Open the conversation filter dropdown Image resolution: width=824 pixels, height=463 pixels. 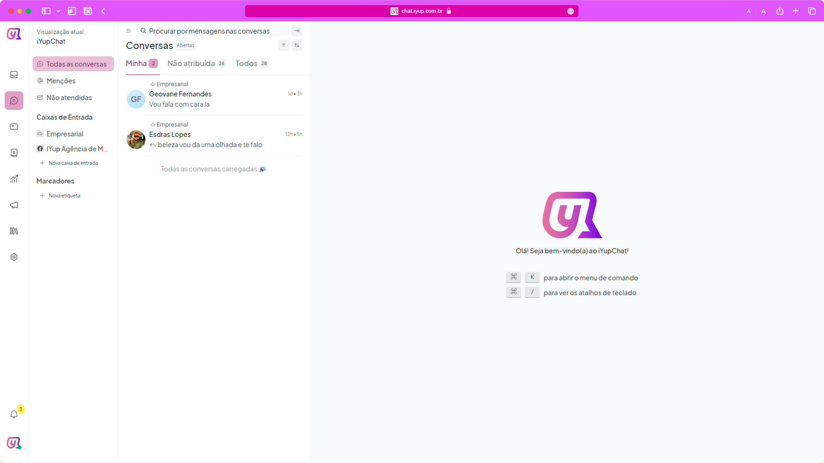pos(284,45)
